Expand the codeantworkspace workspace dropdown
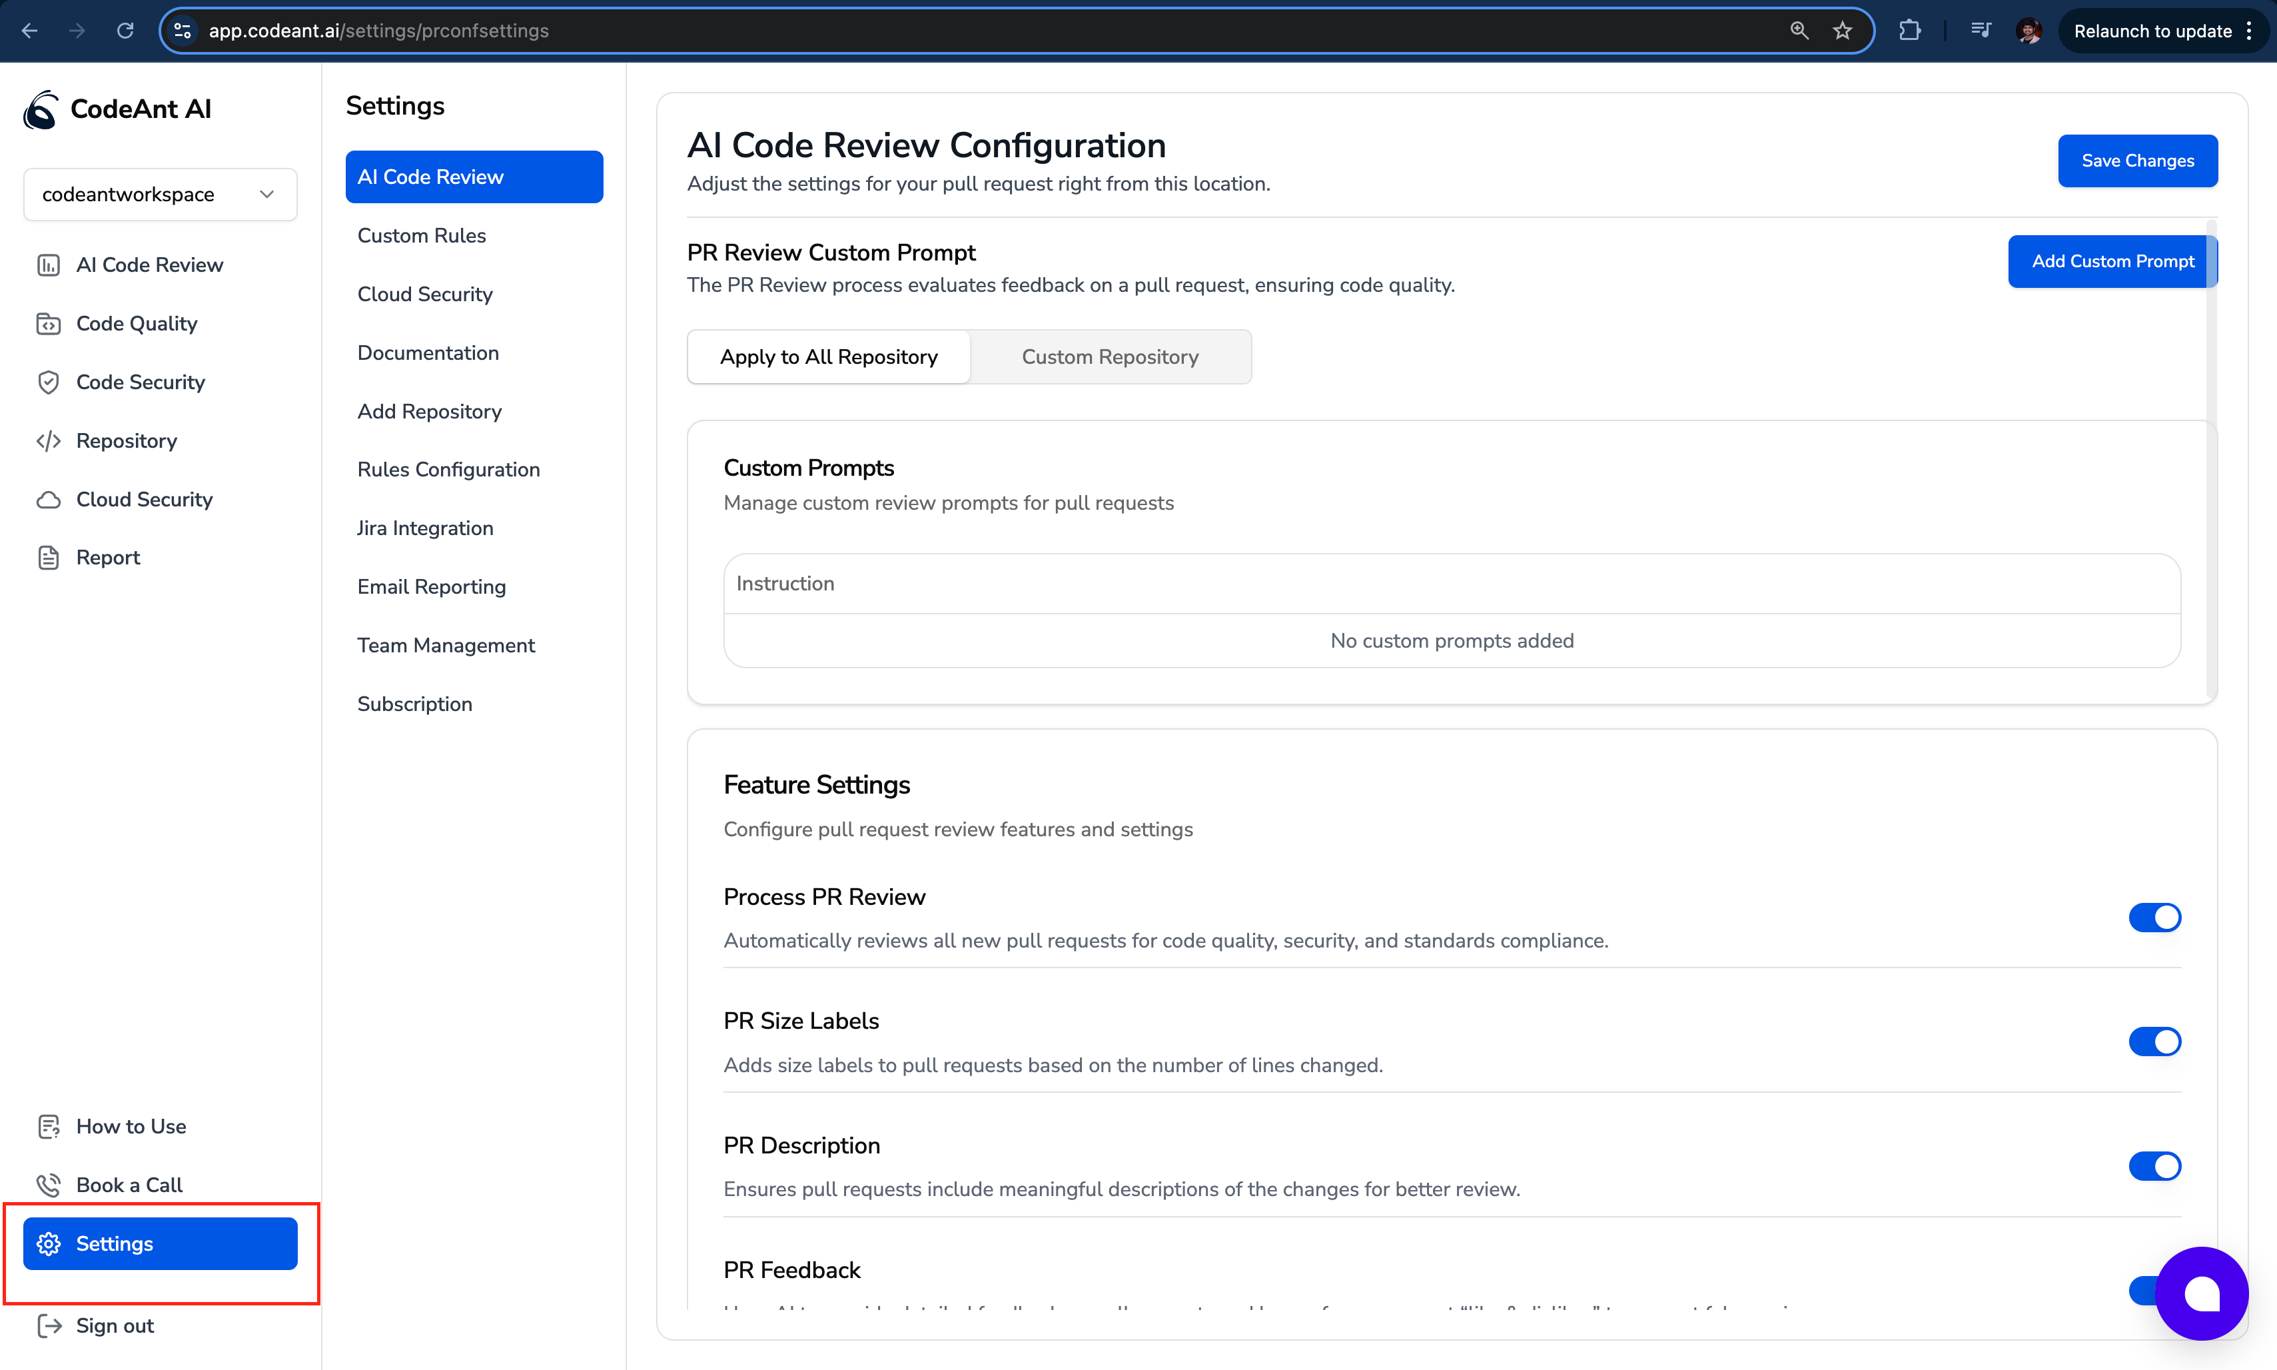The image size is (2277, 1370). [x=160, y=194]
